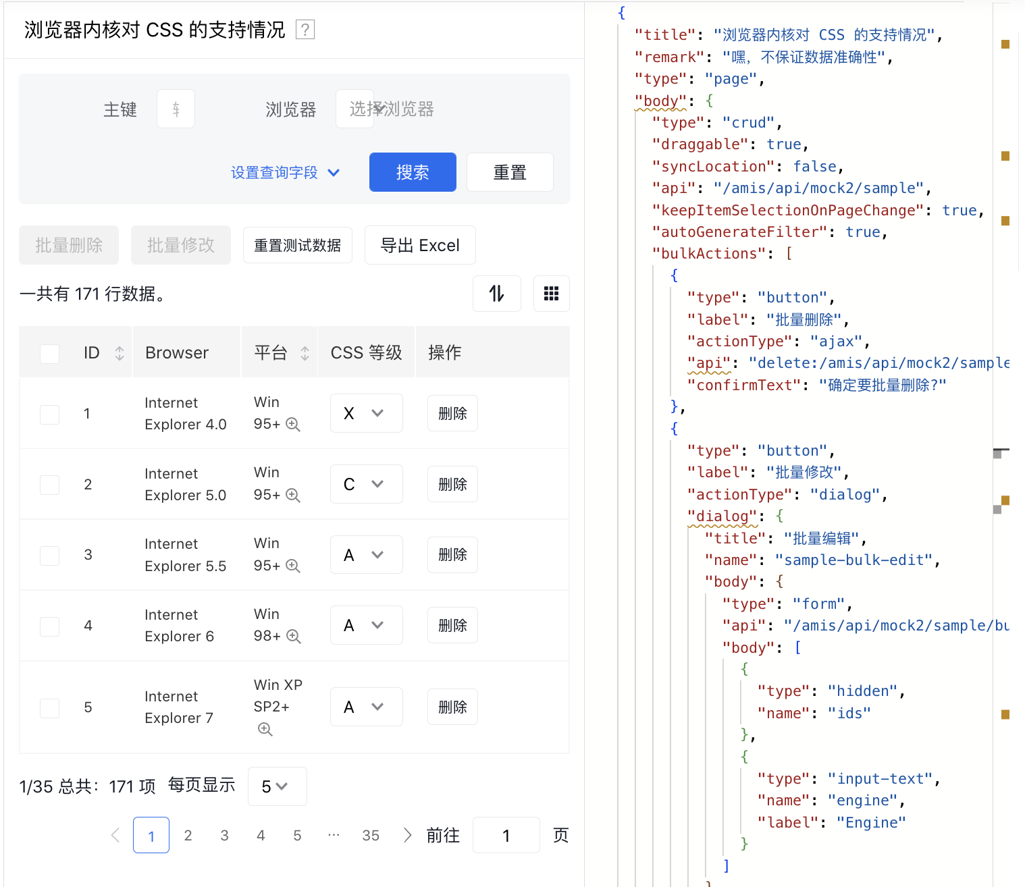
Task: Click zoom icon next to Win 95+ in row 3
Action: (293, 566)
